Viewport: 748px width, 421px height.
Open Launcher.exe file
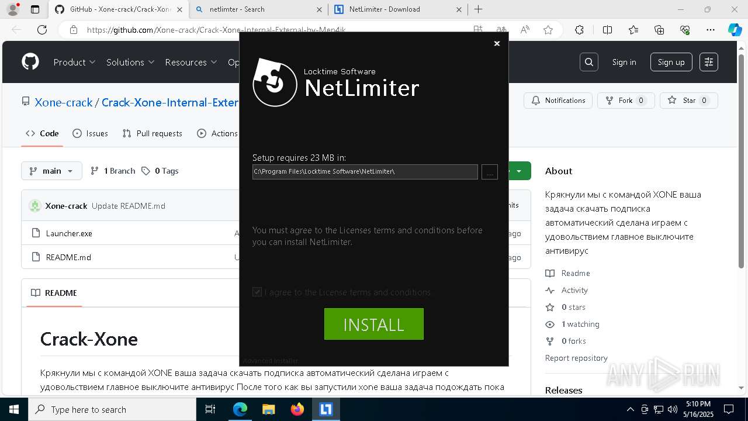tap(69, 233)
